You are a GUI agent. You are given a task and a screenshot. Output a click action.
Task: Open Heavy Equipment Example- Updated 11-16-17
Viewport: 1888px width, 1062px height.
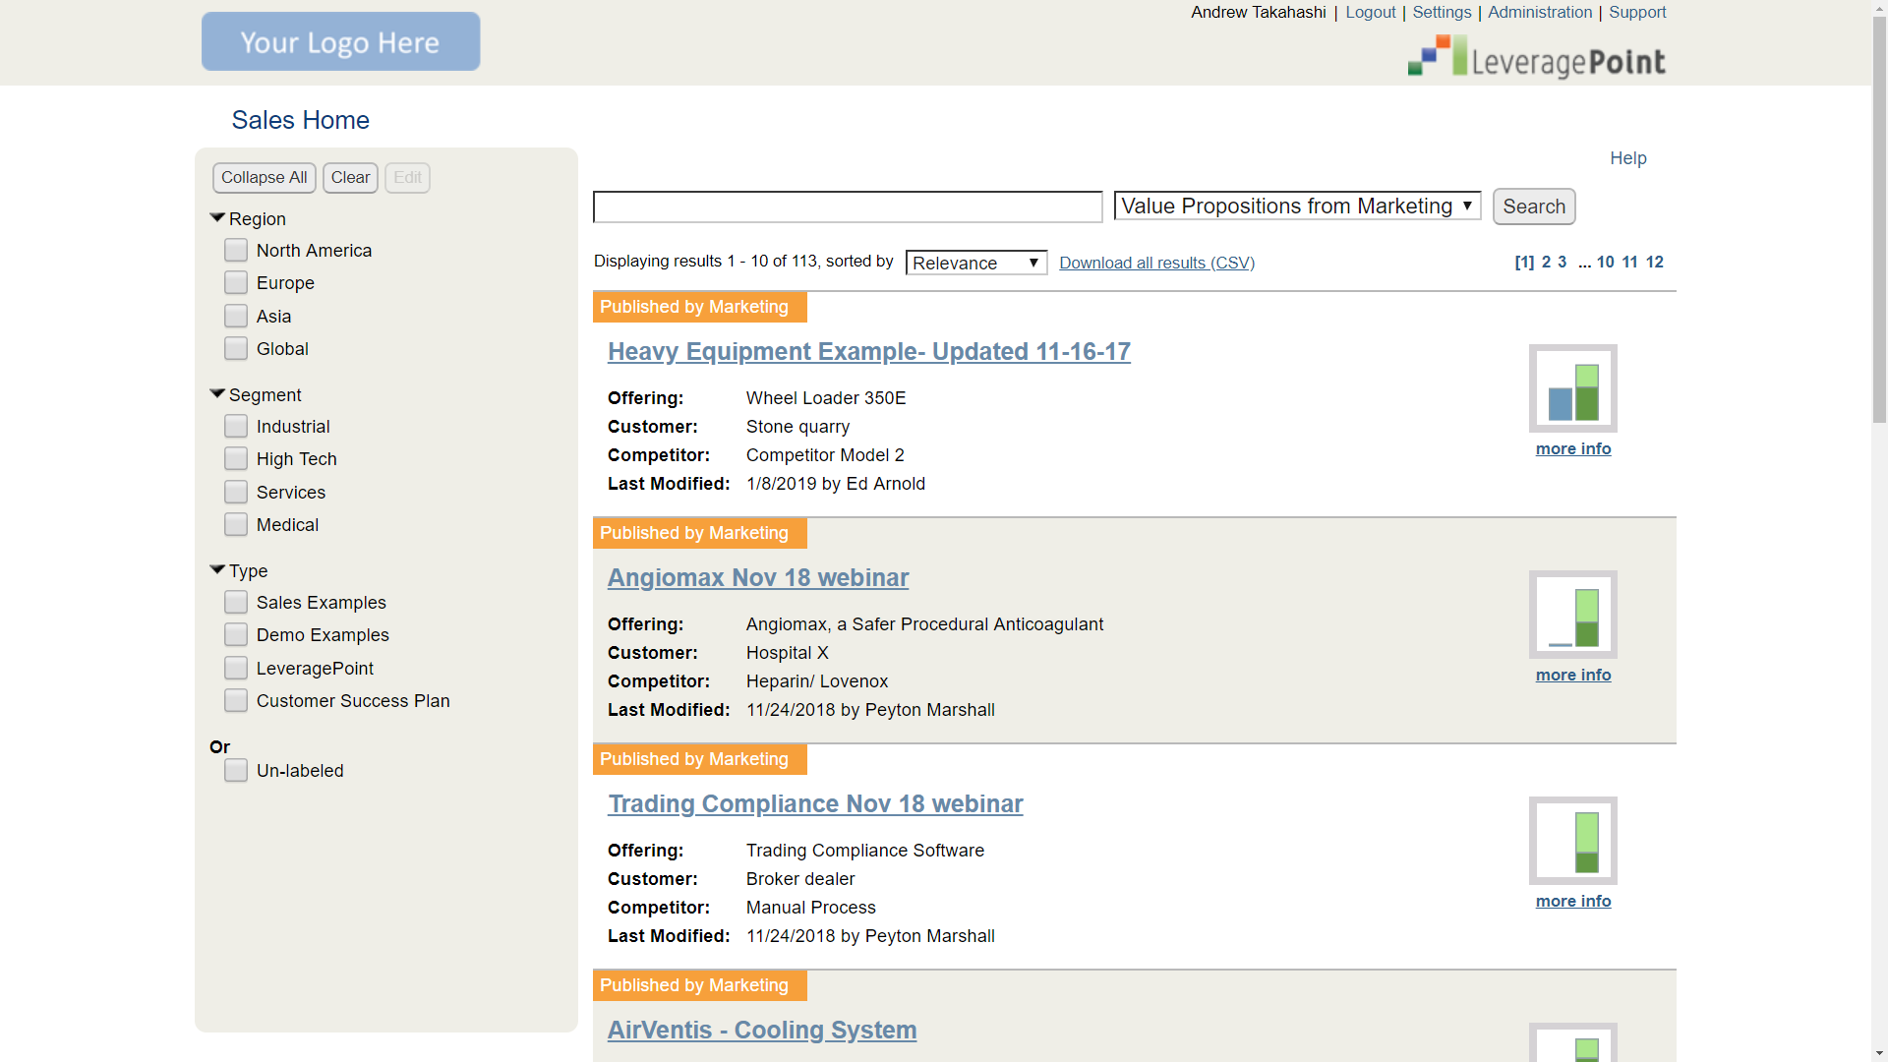(x=868, y=351)
